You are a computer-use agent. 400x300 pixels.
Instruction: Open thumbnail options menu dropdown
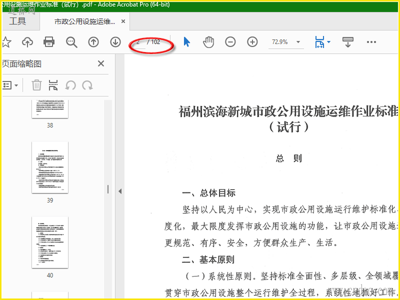[x=10, y=85]
